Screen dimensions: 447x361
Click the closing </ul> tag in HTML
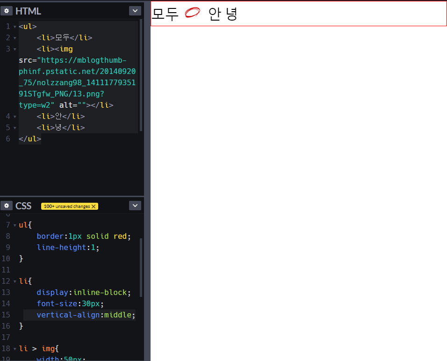click(30, 139)
